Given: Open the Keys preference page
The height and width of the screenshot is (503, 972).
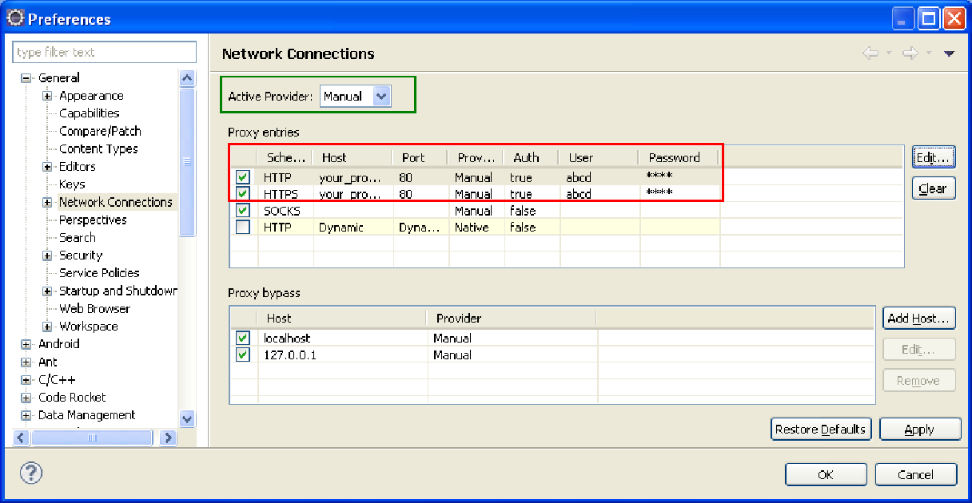Looking at the screenshot, I should pyautogui.click(x=72, y=184).
